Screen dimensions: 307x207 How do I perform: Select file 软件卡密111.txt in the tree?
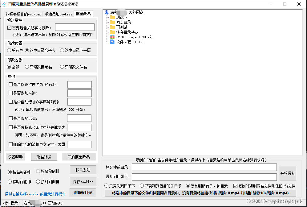click(130, 42)
